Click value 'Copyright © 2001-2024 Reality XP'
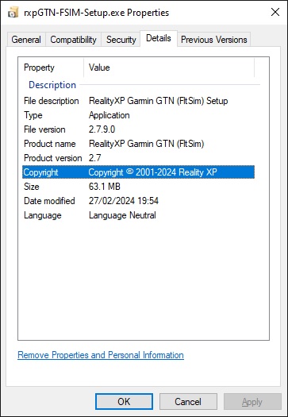This screenshot has width=288, height=417. (152, 172)
